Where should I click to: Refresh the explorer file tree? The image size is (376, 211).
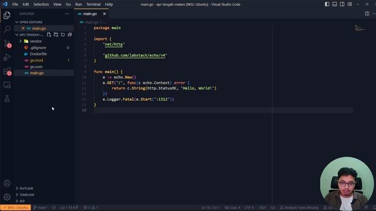pyautogui.click(x=63, y=35)
